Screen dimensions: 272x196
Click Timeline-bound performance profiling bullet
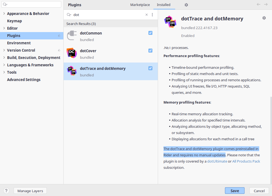[203, 68]
